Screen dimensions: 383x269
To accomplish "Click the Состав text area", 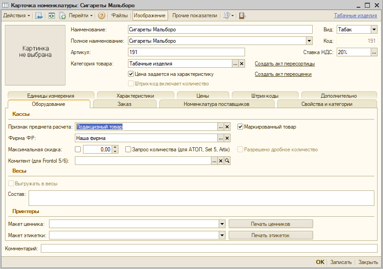I will click(x=201, y=198).
